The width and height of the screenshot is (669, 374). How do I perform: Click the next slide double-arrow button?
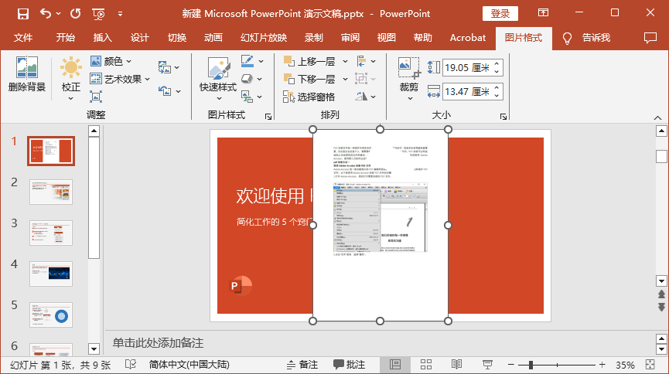(661, 307)
